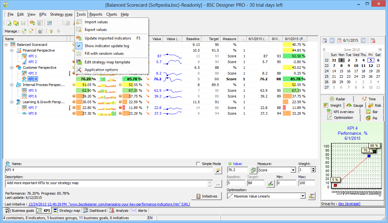388x223 pixels.
Task: Collapse the Internal Process Perspective node
Action: (12, 85)
